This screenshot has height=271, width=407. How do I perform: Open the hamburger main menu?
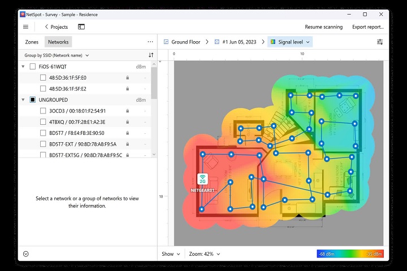26,27
